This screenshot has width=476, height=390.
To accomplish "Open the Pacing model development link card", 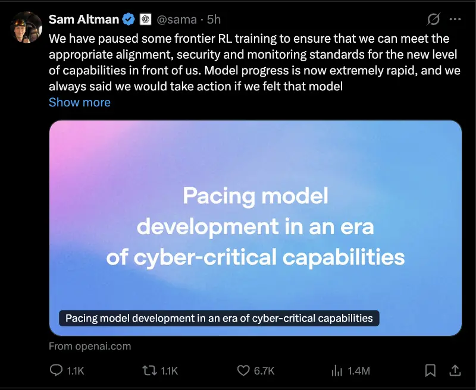I will (256, 228).
